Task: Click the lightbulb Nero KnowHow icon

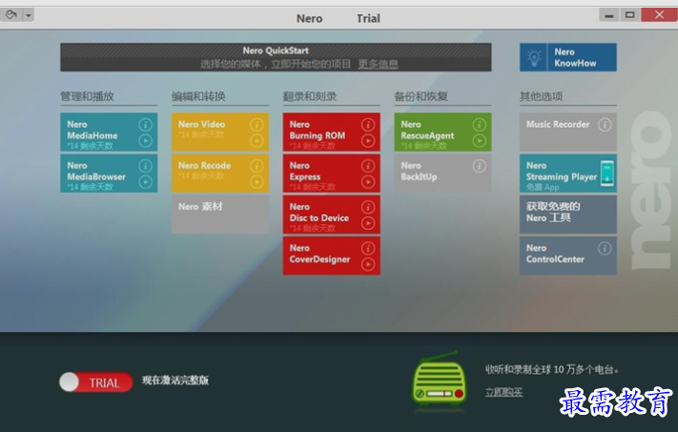Action: pos(534,57)
